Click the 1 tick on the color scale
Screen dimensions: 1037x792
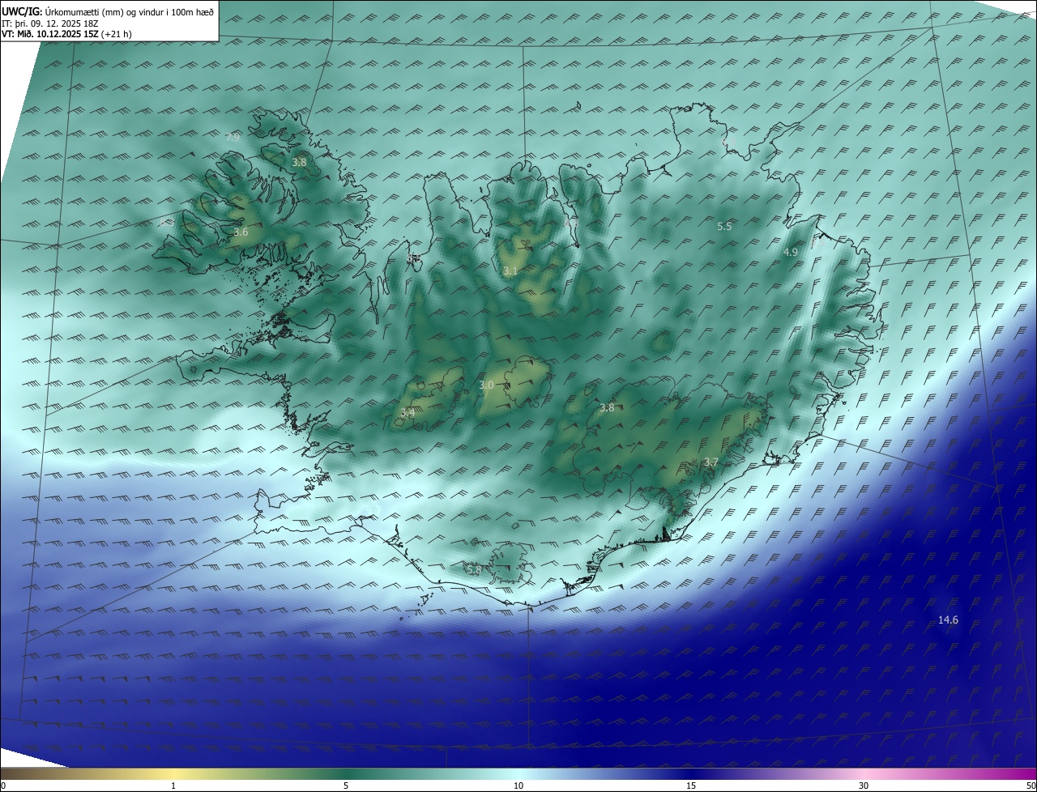coord(173,786)
